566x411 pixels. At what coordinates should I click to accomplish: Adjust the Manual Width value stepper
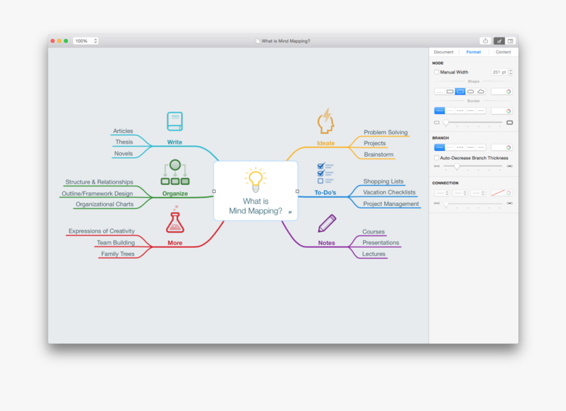tap(511, 72)
